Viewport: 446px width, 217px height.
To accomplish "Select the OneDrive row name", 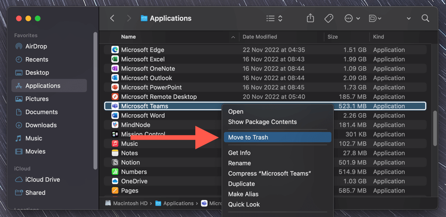I will (133, 181).
